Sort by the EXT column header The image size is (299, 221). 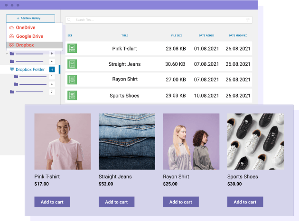pyautogui.click(x=70, y=35)
